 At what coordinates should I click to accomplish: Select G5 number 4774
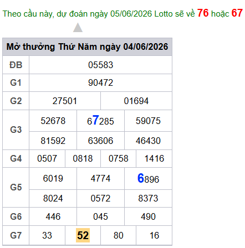click(100, 178)
